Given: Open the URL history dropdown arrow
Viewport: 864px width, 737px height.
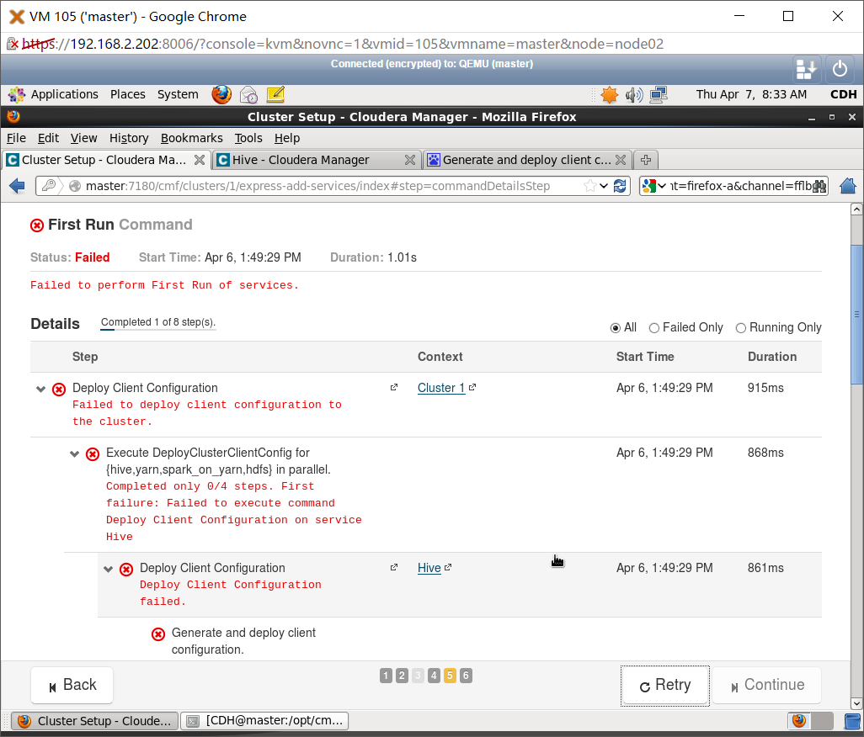Looking at the screenshot, I should pos(604,186).
